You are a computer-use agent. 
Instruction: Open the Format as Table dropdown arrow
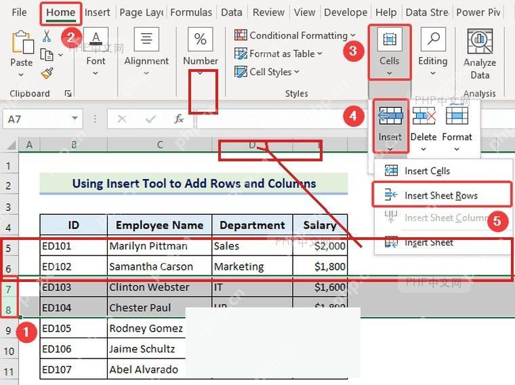pos(320,54)
